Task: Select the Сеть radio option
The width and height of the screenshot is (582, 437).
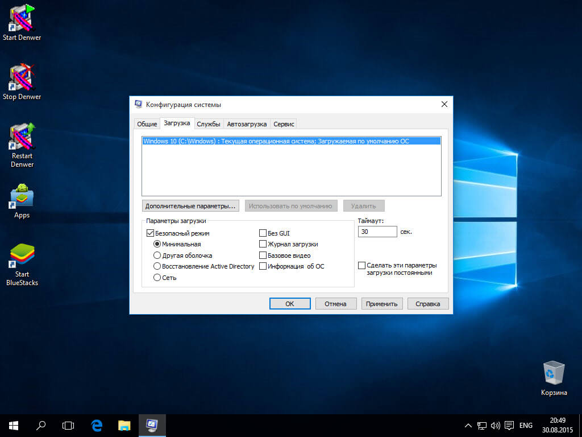Action: click(x=157, y=277)
